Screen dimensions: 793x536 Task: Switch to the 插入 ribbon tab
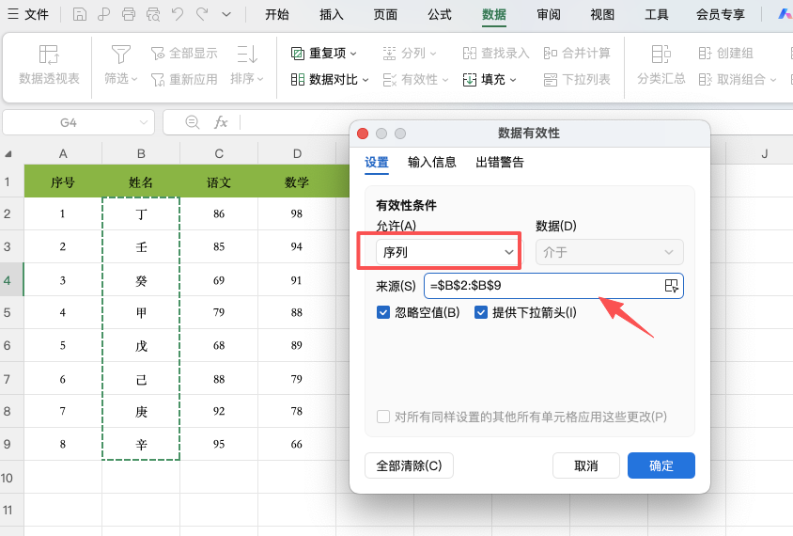332,15
